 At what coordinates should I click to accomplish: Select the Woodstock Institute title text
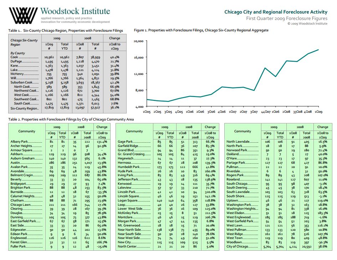[75, 11]
